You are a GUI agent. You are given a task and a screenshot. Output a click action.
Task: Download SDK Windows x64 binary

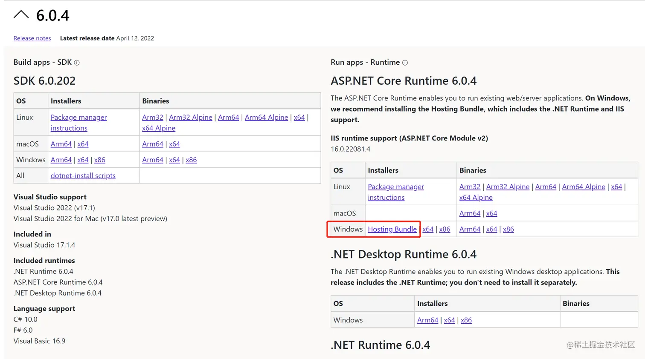[x=174, y=160]
